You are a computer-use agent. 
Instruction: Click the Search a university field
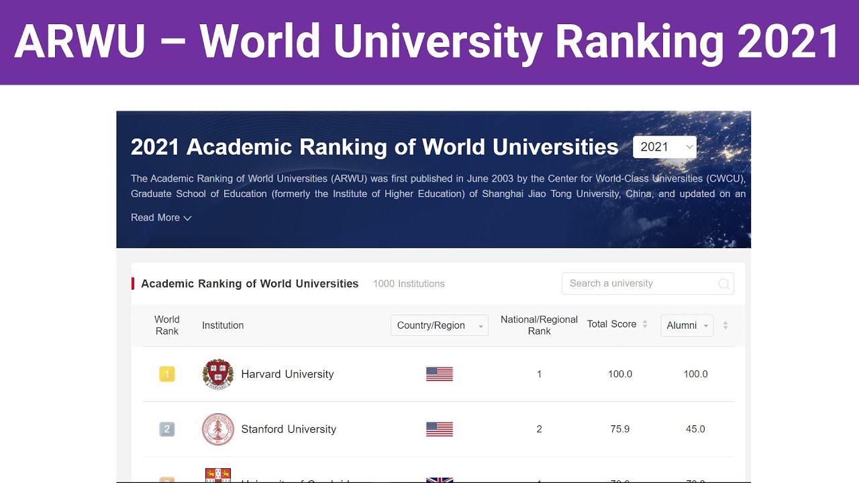(648, 283)
